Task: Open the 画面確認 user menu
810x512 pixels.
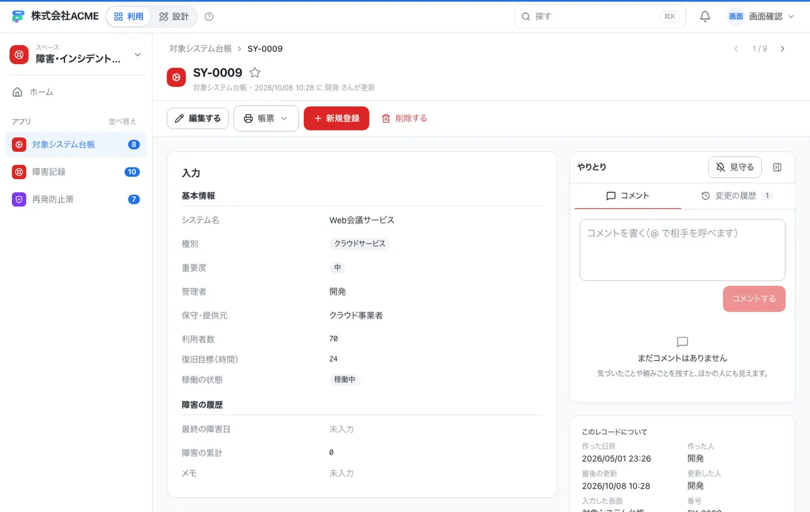Action: pyautogui.click(x=762, y=16)
